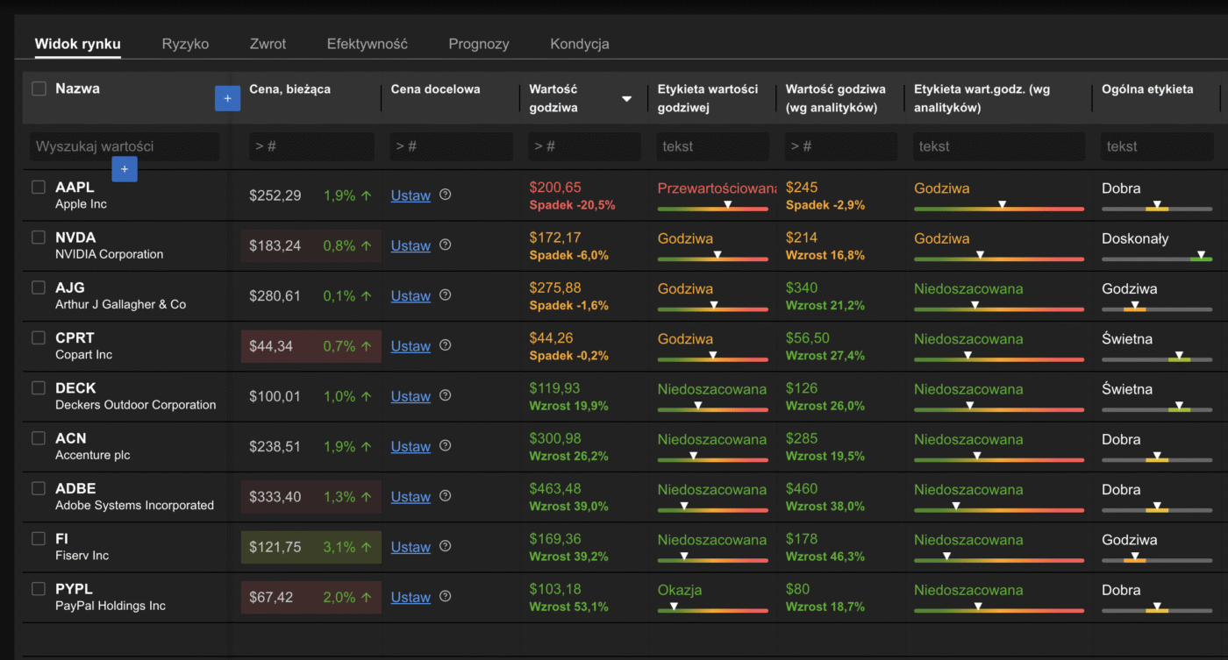Image resolution: width=1228 pixels, height=660 pixels.
Task: Click the blue plus button beside Nazwa header
Action: [227, 99]
